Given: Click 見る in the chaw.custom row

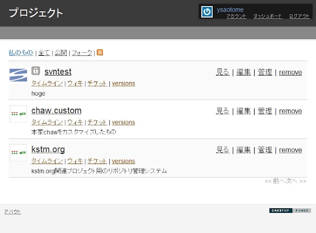Looking at the screenshot, I should click(222, 111).
